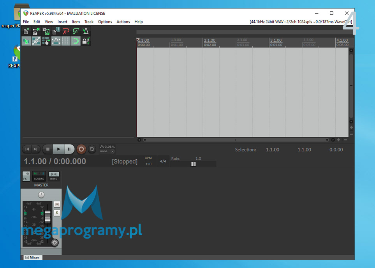Open the Help menu

(x=139, y=22)
